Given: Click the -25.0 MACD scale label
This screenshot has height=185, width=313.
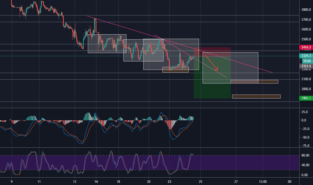Looking at the screenshot, I should pyautogui.click(x=305, y=129).
